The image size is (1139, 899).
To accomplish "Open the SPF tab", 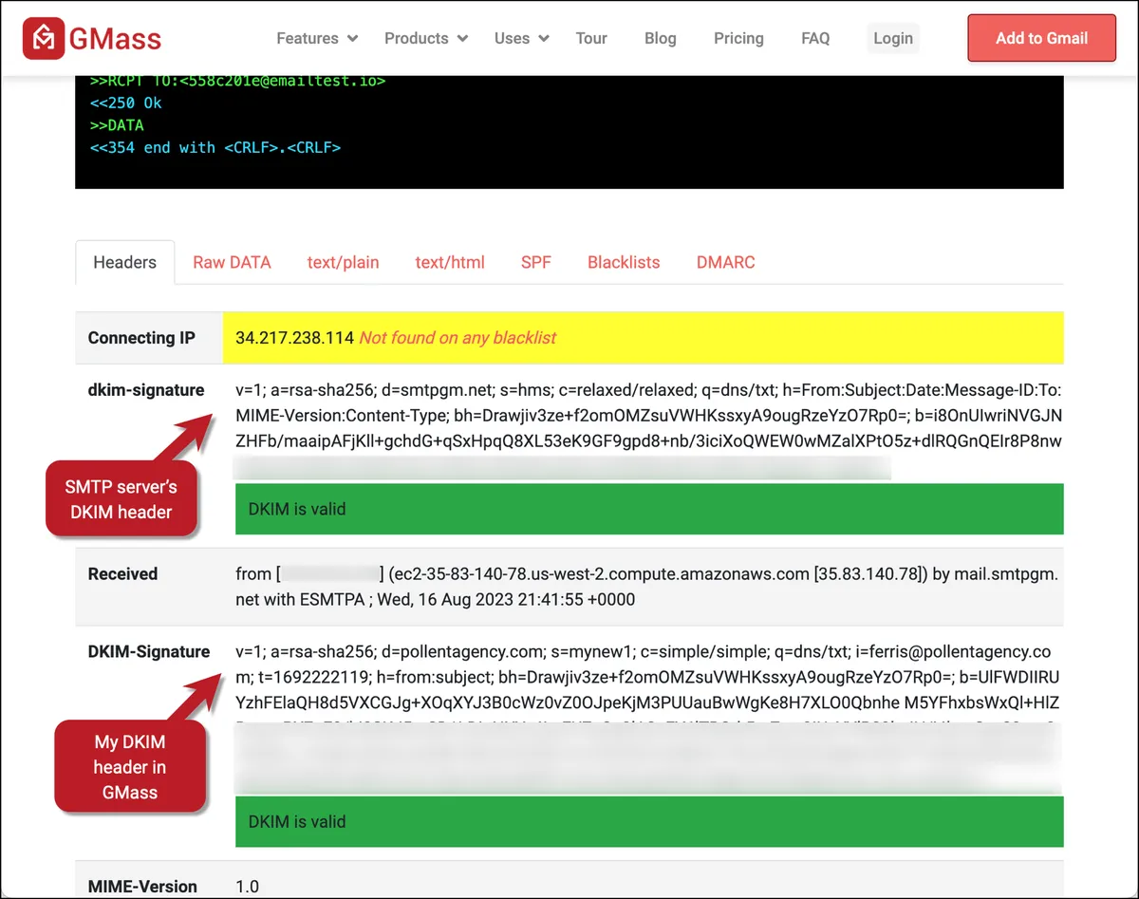I will point(535,262).
